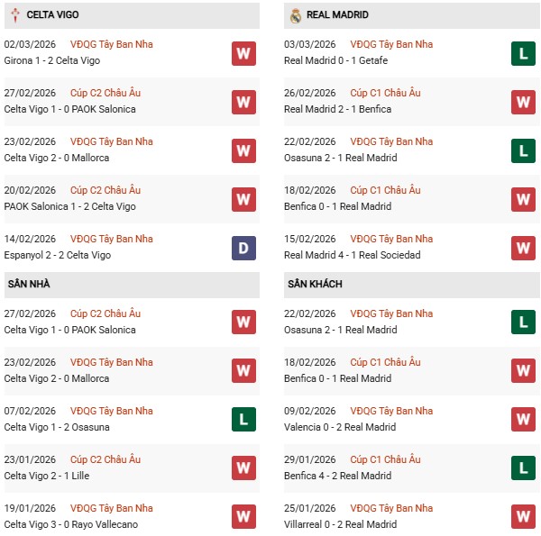Click win badge for Villarreal 0 - 2 Real Madrid
Screen dimensions: 541x536
coord(523,516)
